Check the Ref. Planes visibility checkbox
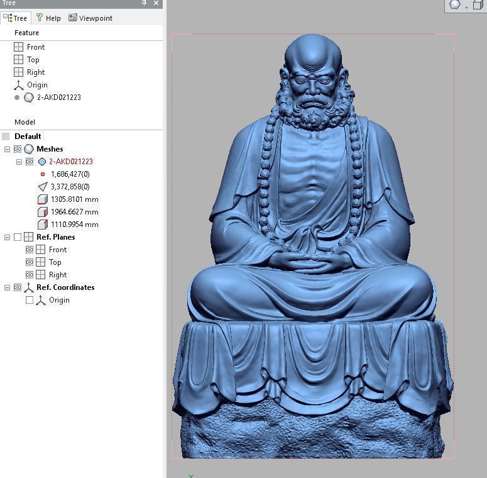Image resolution: width=487 pixels, height=478 pixels. 18,237
